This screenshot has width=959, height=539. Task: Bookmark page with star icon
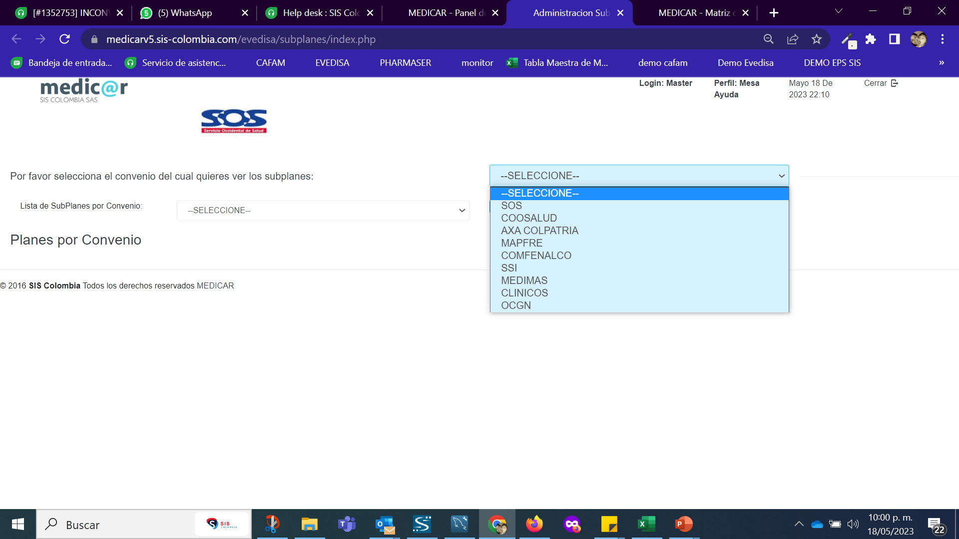(x=817, y=39)
